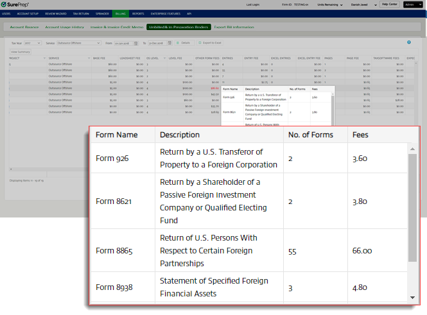Open the Service column filter menu
Image resolution: width=427 pixels, height=315 pixels.
[88, 58]
